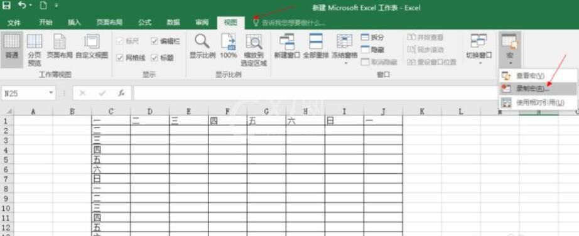Select the 普通 workbook view

[x=12, y=49]
